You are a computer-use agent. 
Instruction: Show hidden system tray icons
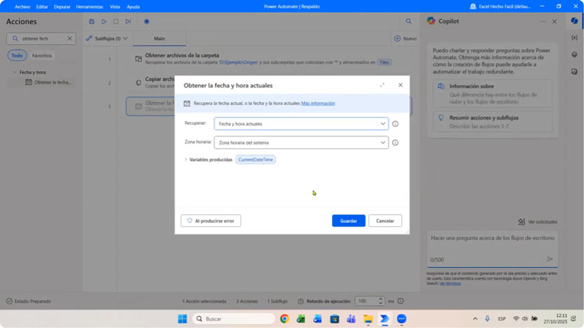click(475, 318)
